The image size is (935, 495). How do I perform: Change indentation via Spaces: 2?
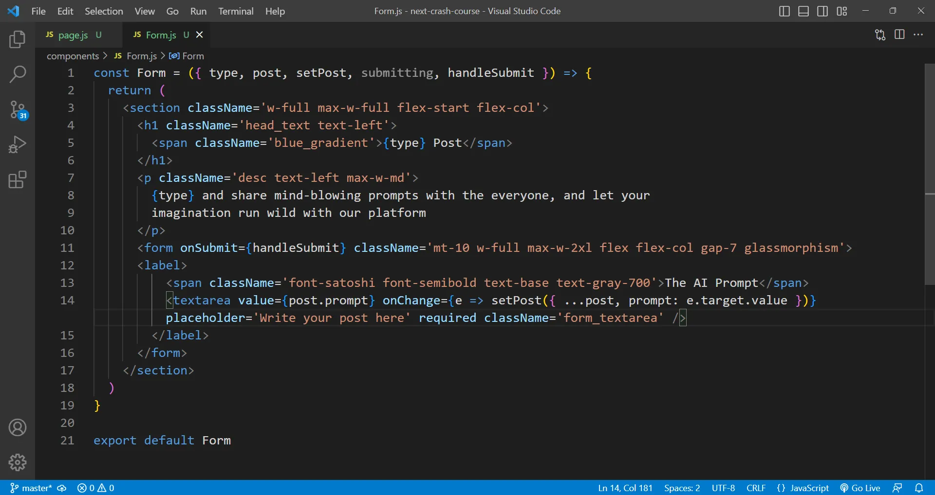pyautogui.click(x=682, y=488)
